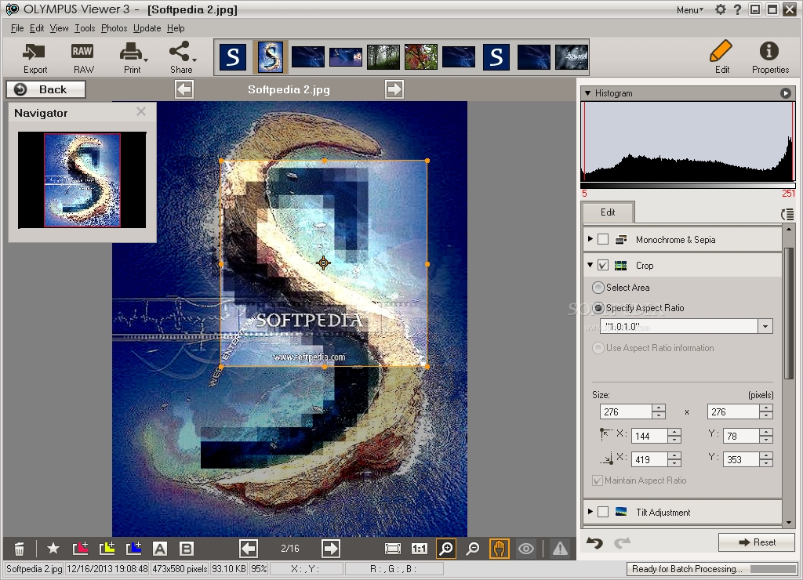
Task: Click the Back button
Action: [x=45, y=89]
